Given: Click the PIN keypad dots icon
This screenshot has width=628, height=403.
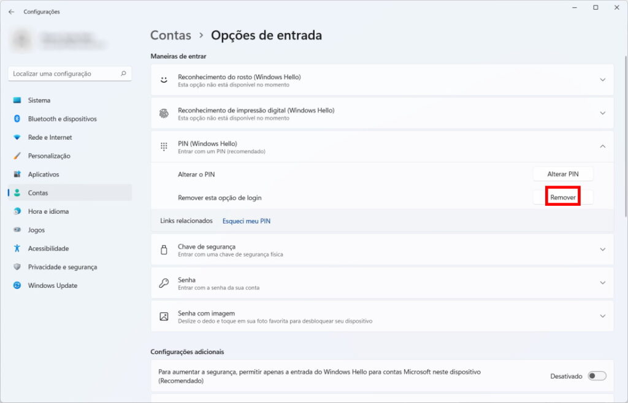Looking at the screenshot, I should click(164, 147).
